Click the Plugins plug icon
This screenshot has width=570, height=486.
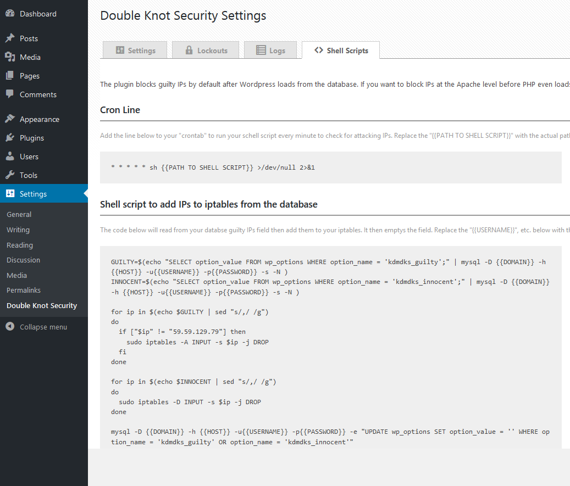pos(10,138)
